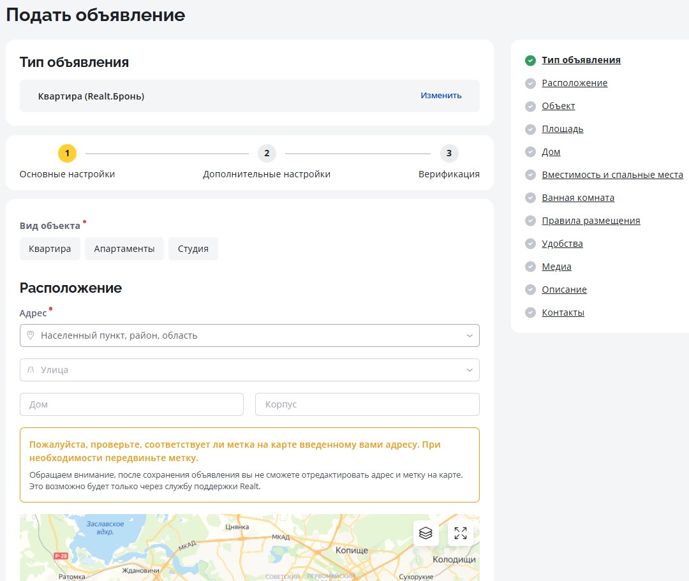Click status circle next to Контакты
The height and width of the screenshot is (581, 689).
(530, 313)
